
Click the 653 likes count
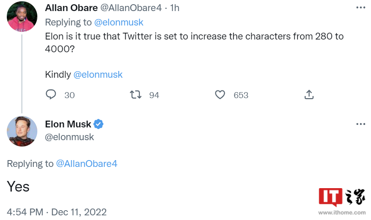tap(241, 95)
